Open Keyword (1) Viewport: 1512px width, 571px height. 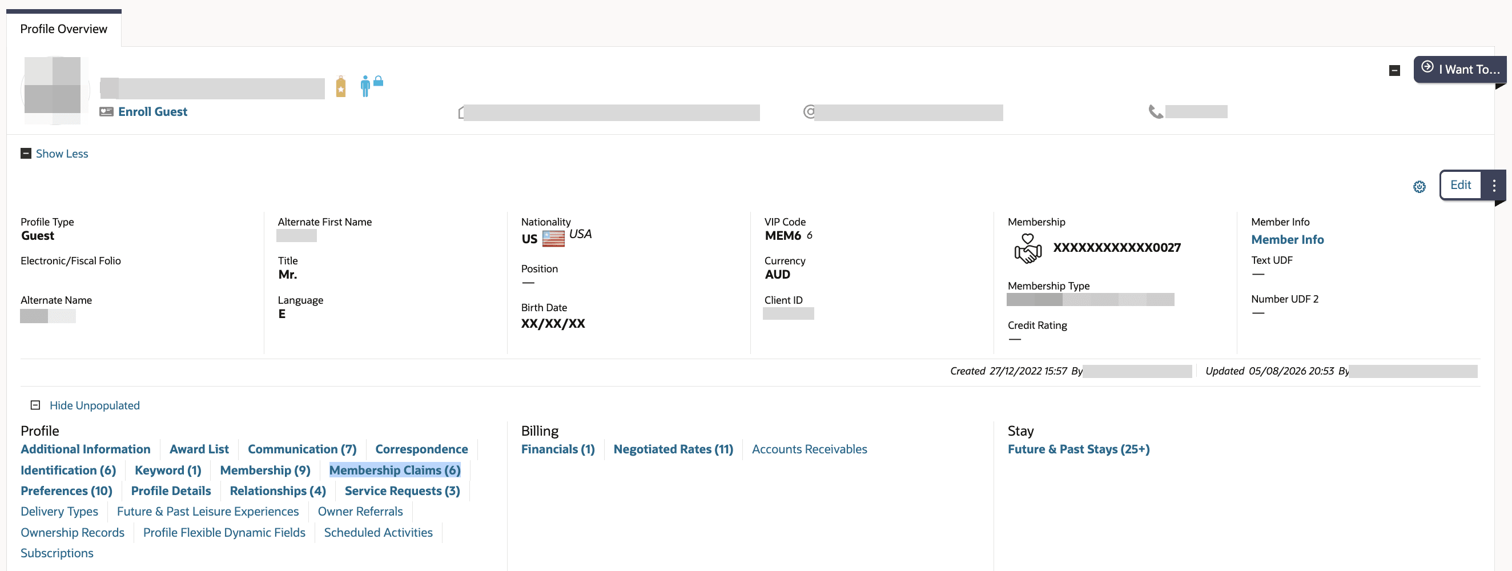click(x=168, y=470)
